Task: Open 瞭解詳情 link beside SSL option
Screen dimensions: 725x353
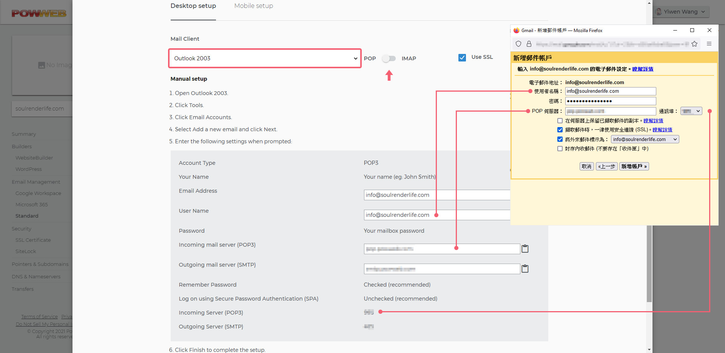Action: pos(662,130)
